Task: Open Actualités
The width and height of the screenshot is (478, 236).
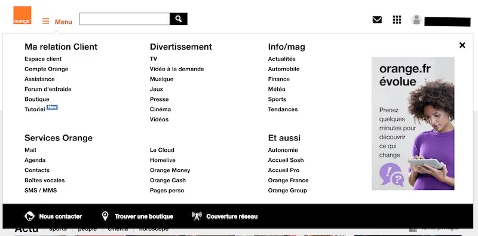Action: click(281, 59)
